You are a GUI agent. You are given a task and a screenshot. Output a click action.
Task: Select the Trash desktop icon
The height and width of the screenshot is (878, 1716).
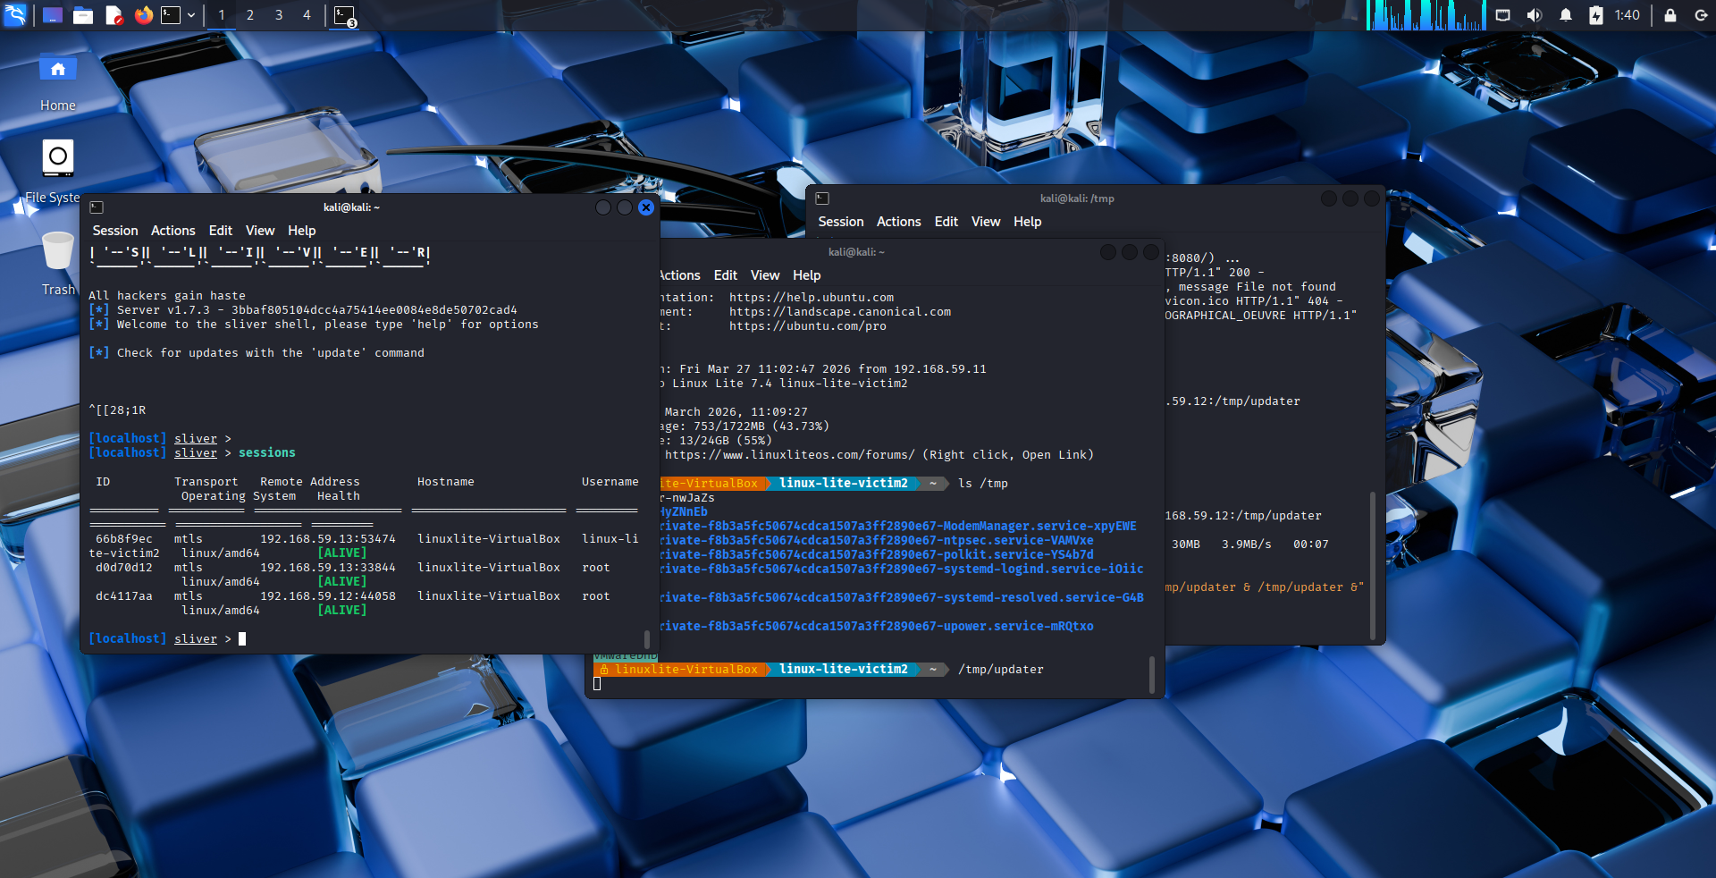point(58,264)
